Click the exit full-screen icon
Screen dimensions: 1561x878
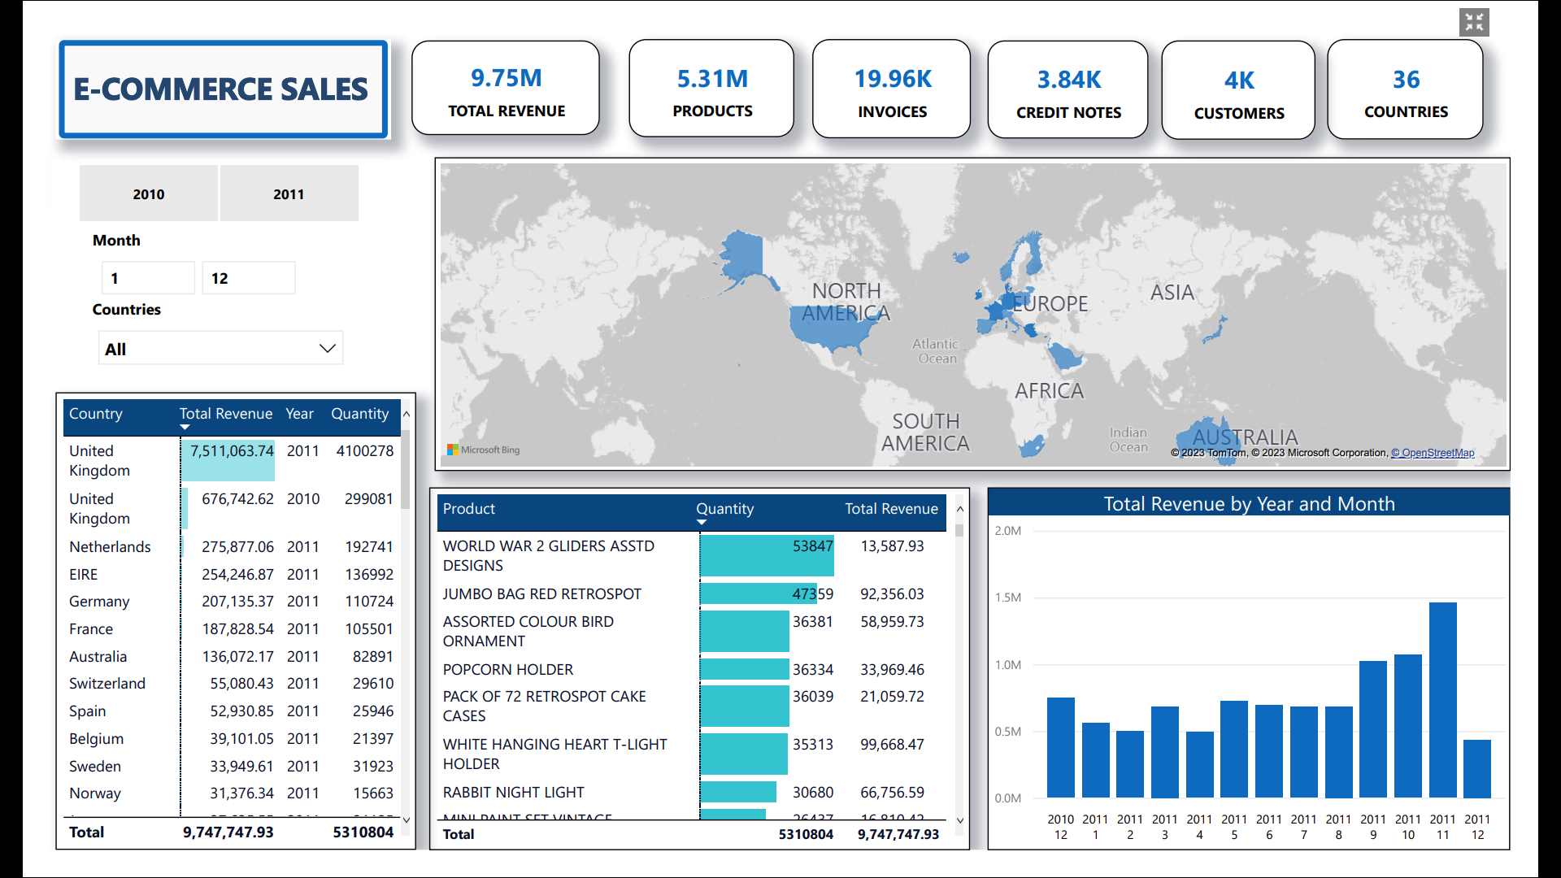[x=1473, y=22]
